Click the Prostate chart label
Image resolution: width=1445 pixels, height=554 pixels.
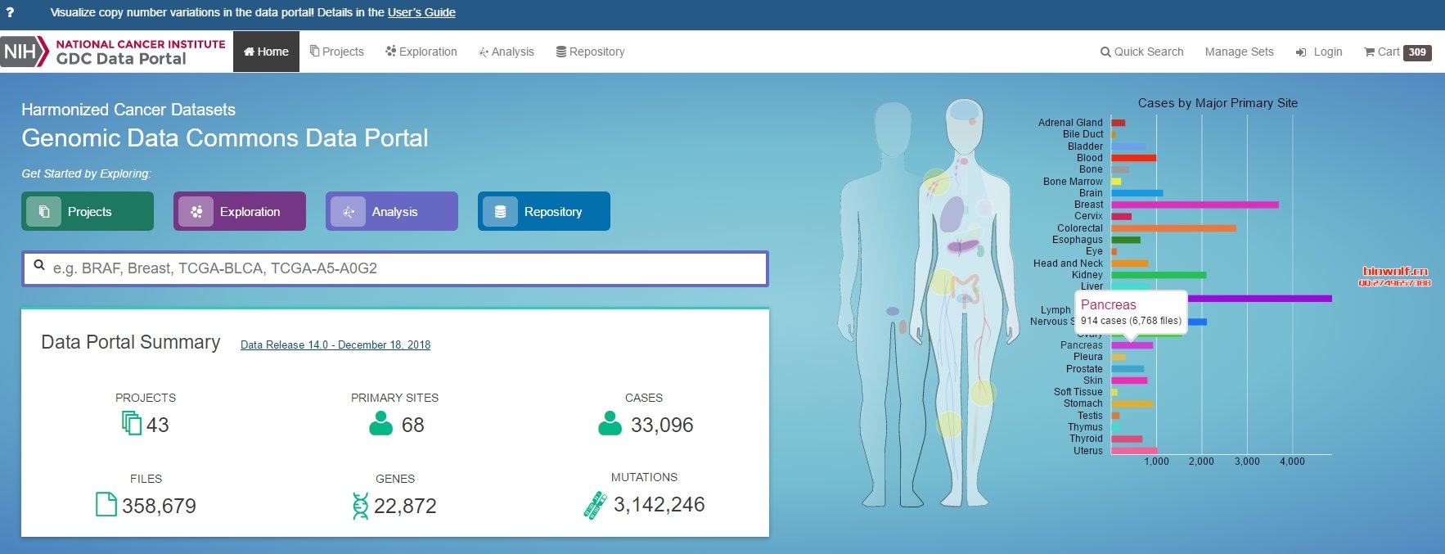(1084, 369)
